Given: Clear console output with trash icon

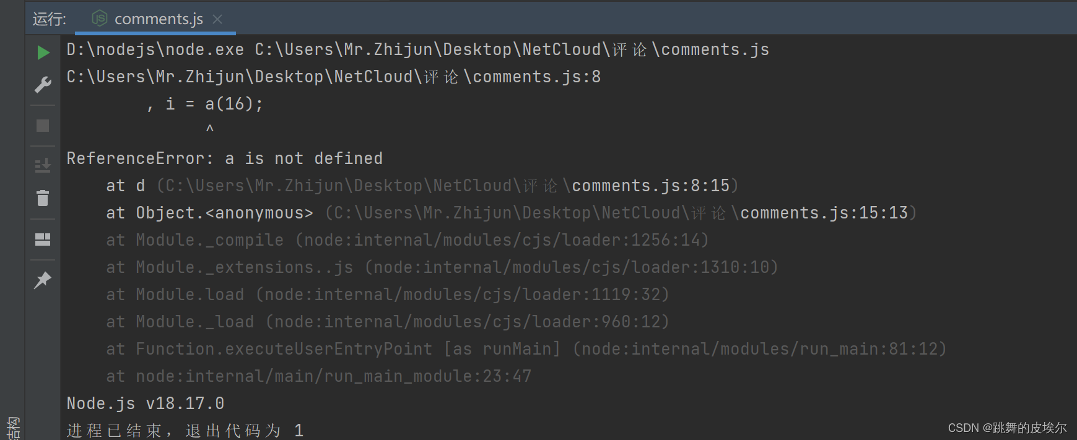Looking at the screenshot, I should click(43, 198).
